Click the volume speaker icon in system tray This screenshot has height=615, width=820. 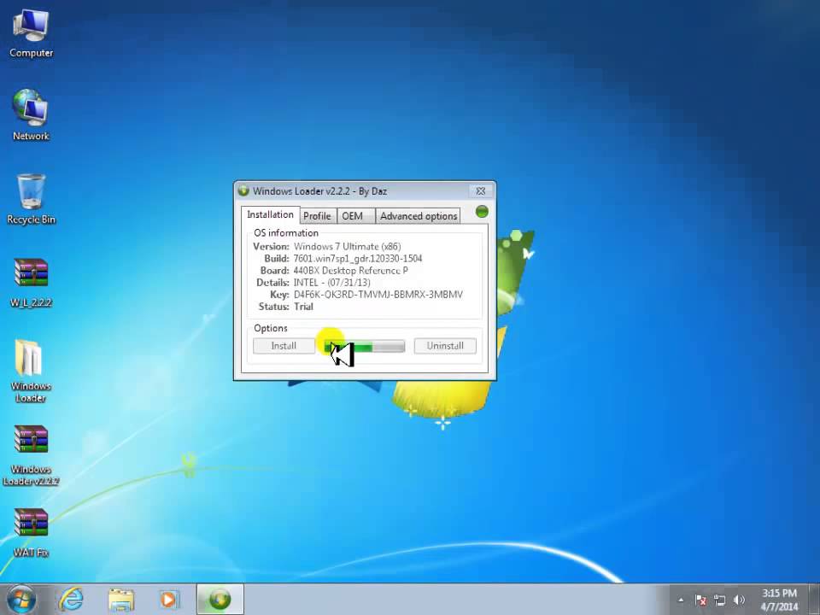click(740, 600)
